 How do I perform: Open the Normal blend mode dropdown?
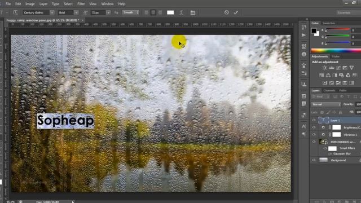[x=326, y=104]
